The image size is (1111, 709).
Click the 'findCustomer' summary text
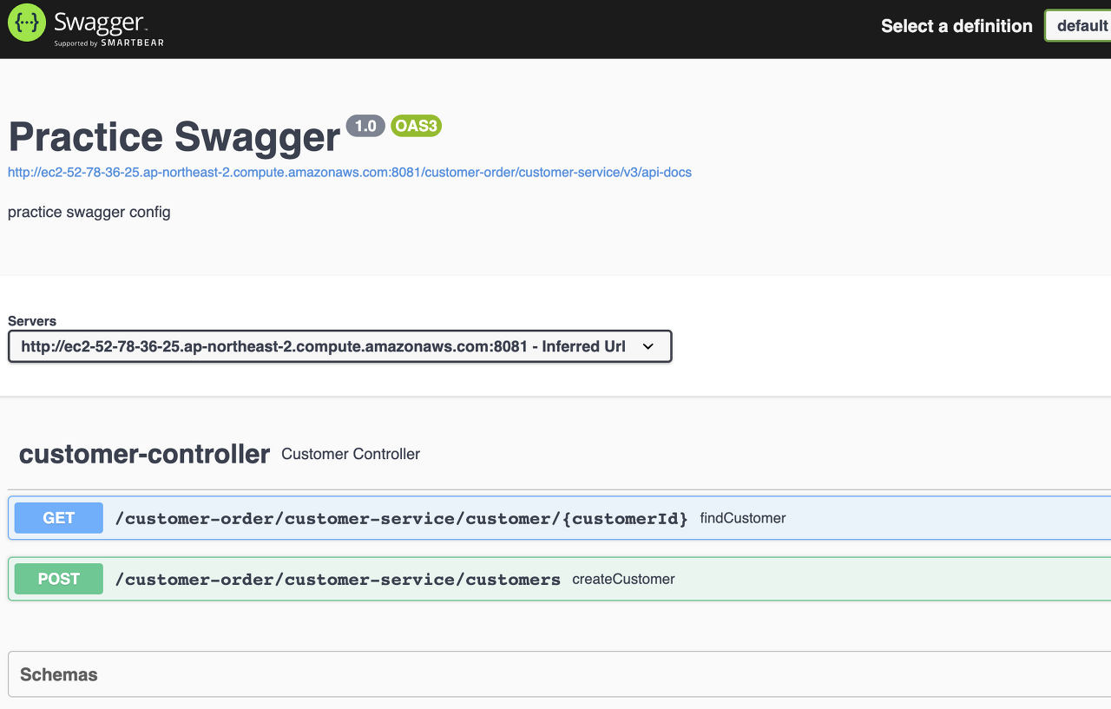743,518
